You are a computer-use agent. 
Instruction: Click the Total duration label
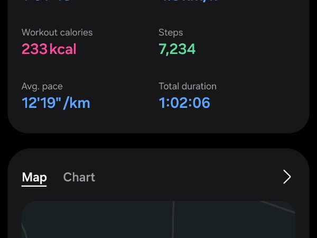tap(188, 86)
